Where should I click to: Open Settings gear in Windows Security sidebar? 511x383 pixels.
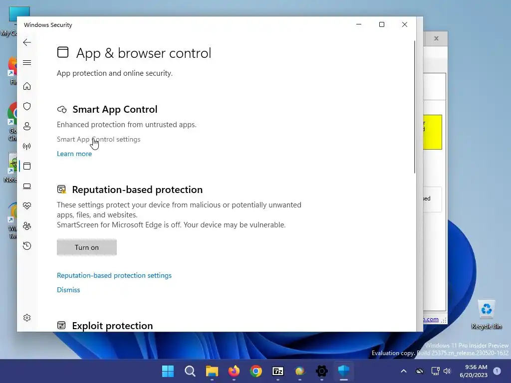(x=27, y=318)
